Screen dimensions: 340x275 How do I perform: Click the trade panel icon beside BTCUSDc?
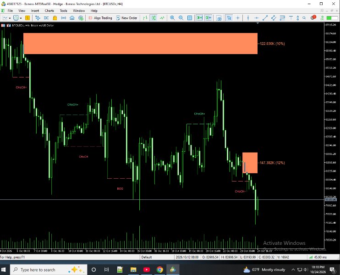tap(9, 25)
